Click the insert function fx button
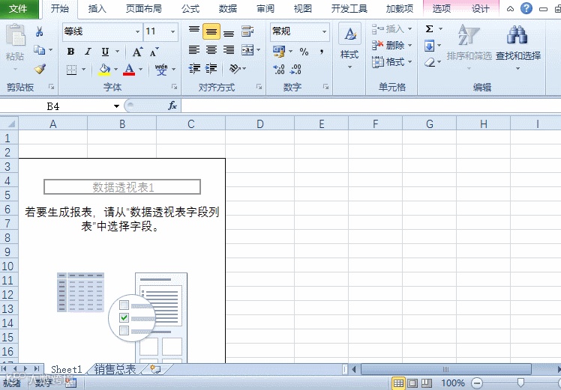 [x=172, y=106]
